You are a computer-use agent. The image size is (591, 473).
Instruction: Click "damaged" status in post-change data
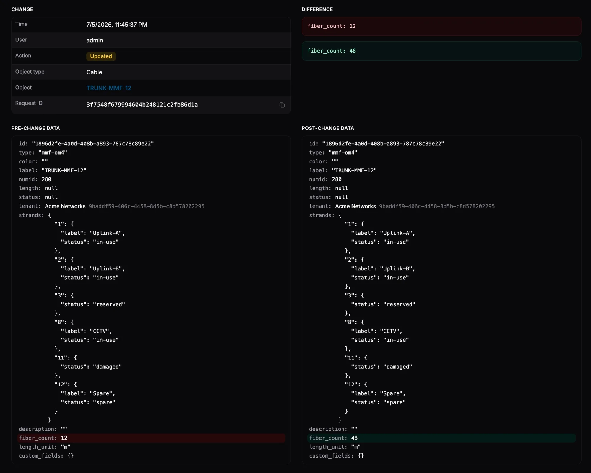[x=397, y=367]
